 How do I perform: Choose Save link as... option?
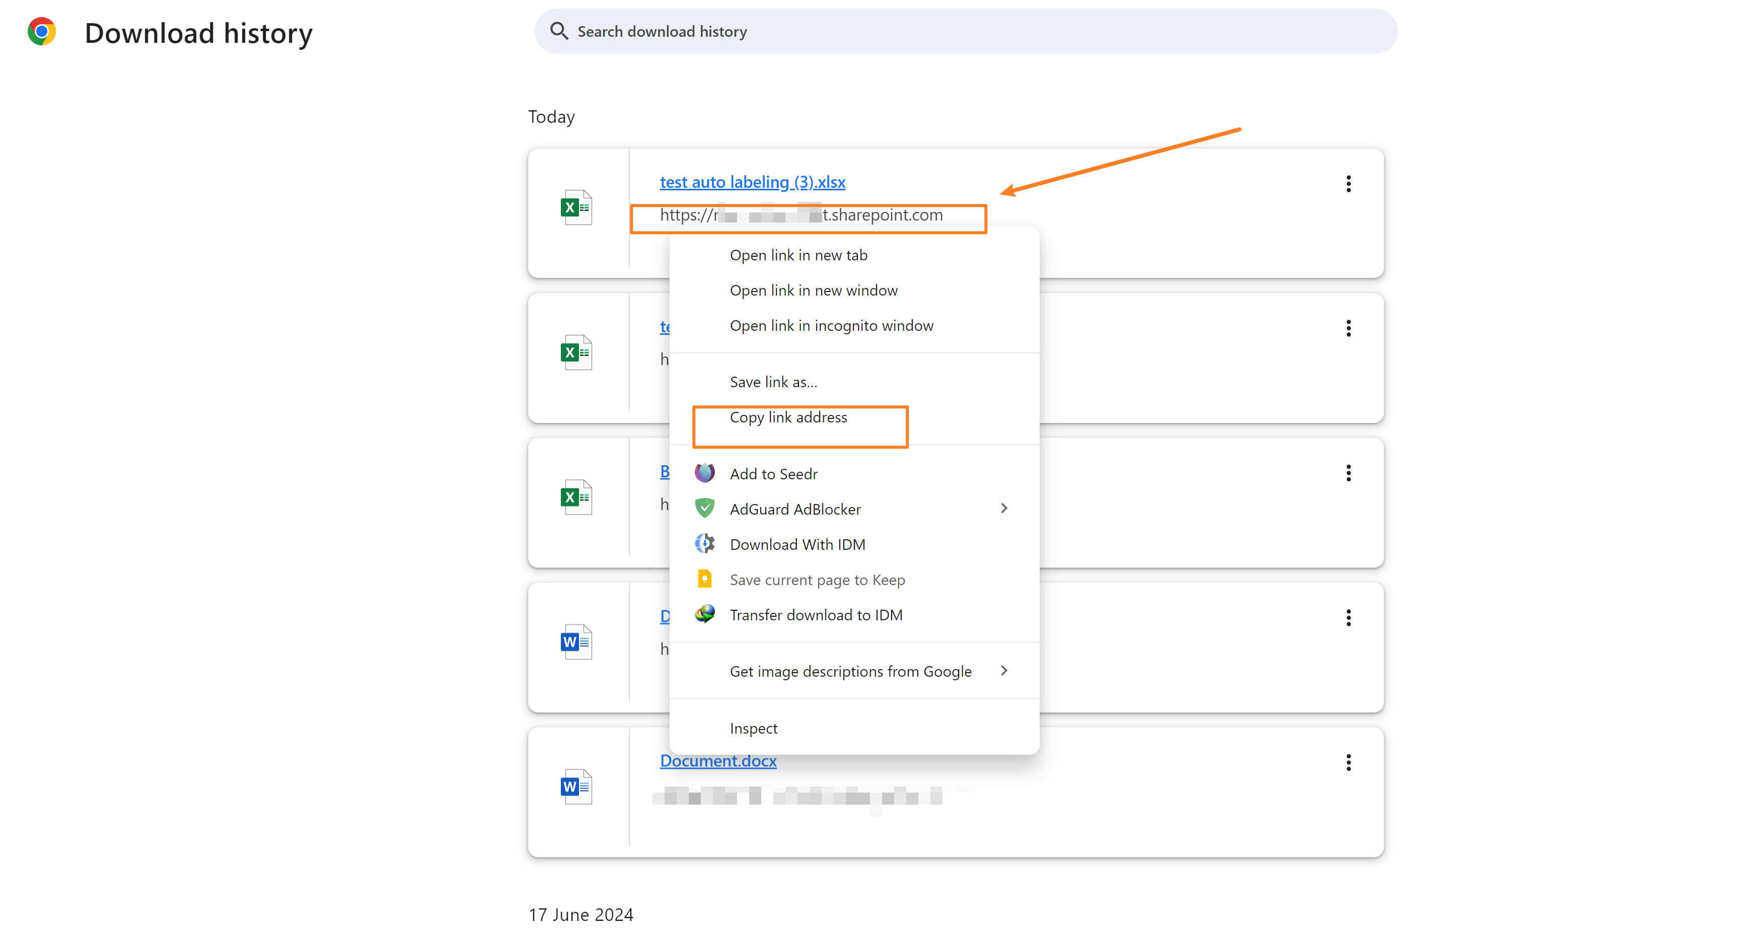[x=773, y=382]
